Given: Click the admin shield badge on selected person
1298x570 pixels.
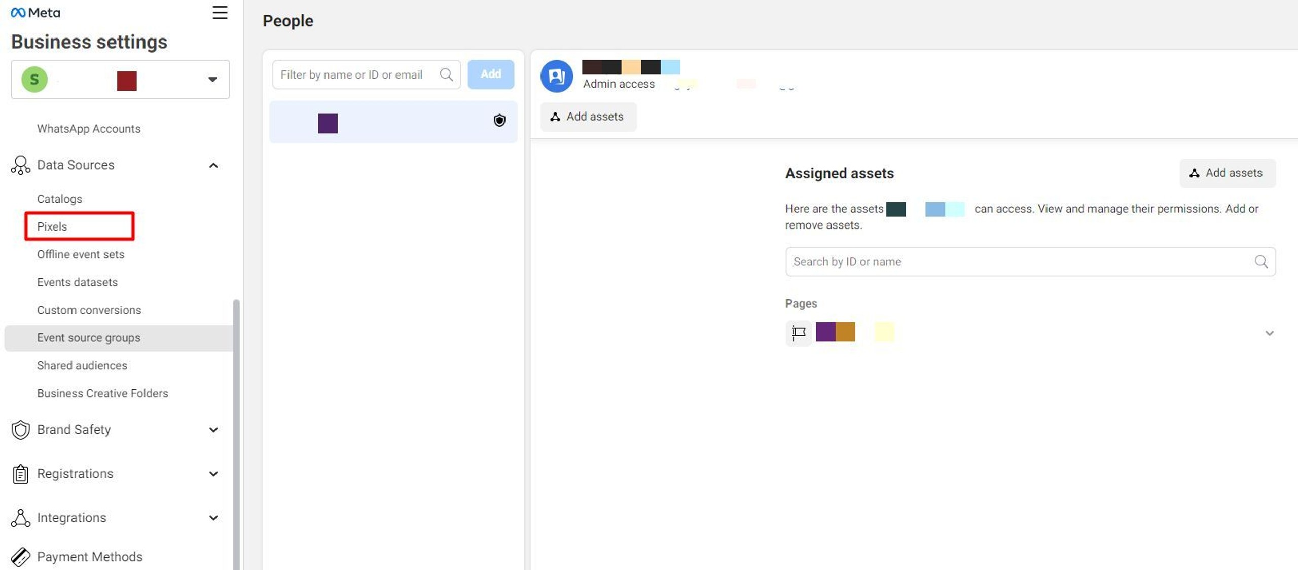Looking at the screenshot, I should 499,121.
